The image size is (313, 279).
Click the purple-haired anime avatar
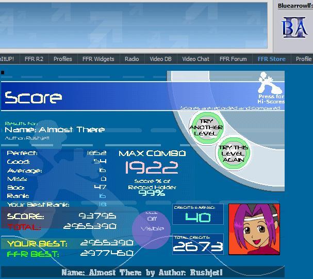pos(254,229)
